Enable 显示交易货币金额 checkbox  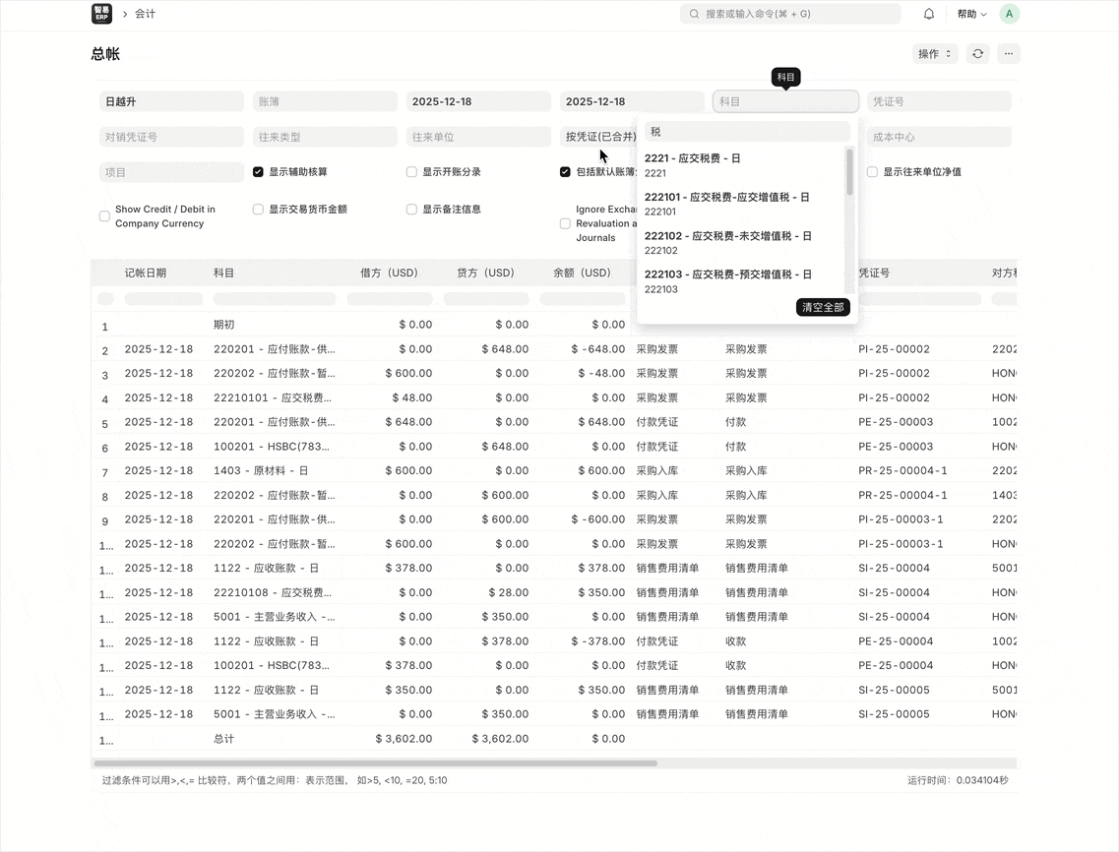click(258, 210)
